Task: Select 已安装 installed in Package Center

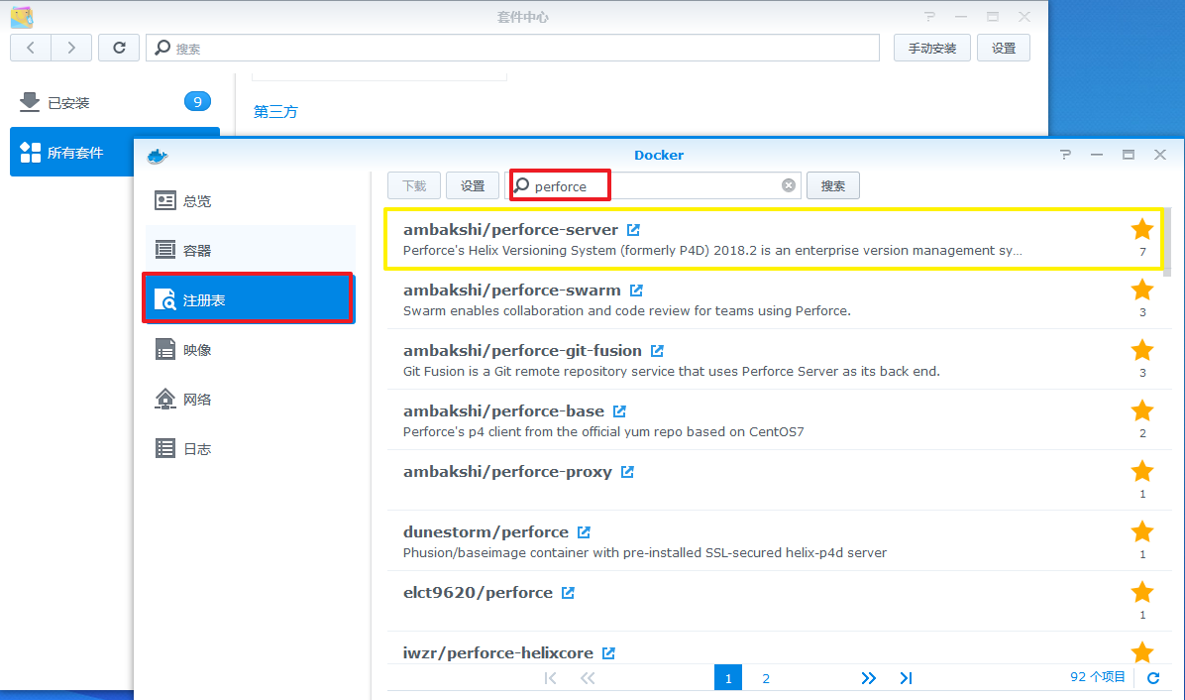Action: 115,102
